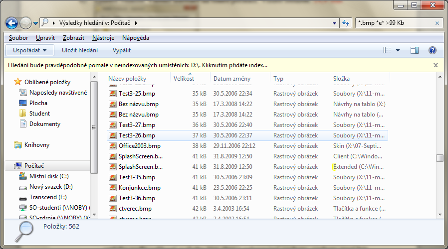Toggle the preview pane
448x249 pixels.
414,50
